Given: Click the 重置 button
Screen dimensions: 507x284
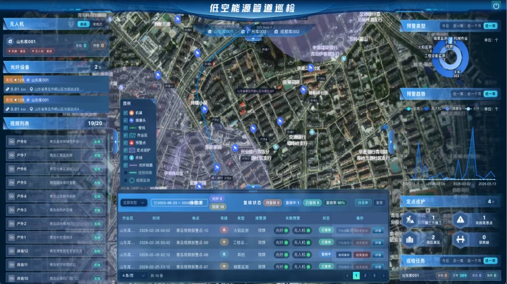Looking at the screenshot, I should coord(379,203).
